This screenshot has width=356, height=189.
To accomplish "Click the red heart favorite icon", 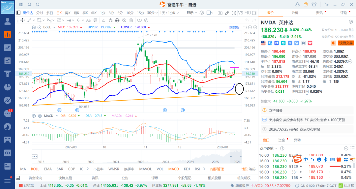I will pyautogui.click(x=310, y=43).
